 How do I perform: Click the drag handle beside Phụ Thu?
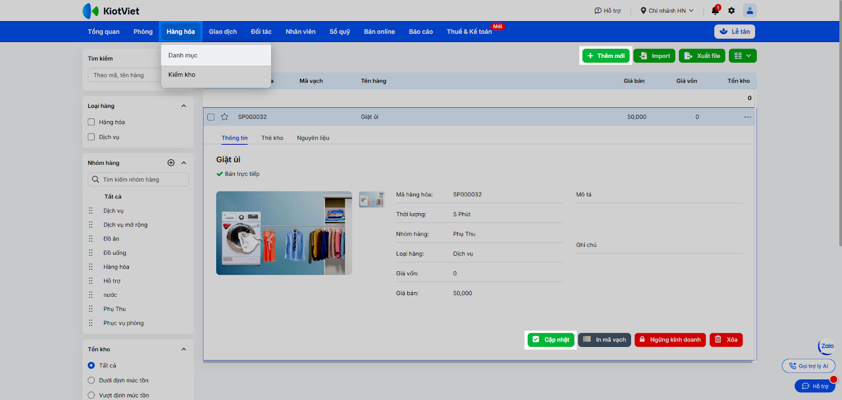[91, 309]
